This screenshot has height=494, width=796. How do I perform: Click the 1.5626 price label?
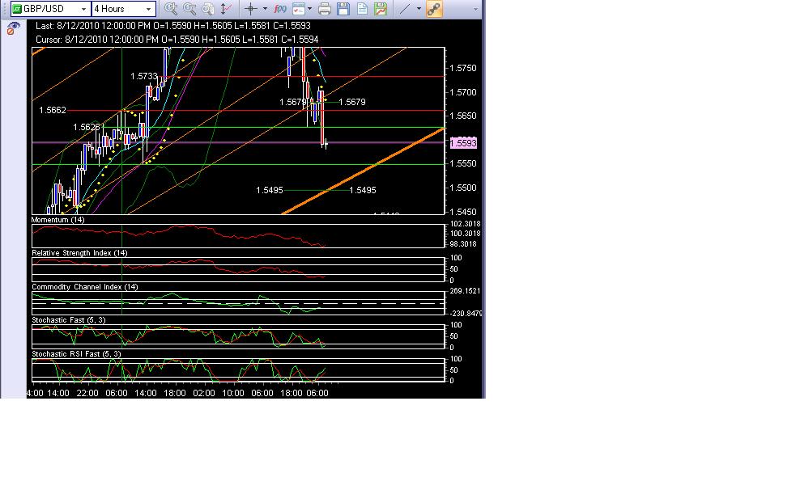point(87,127)
